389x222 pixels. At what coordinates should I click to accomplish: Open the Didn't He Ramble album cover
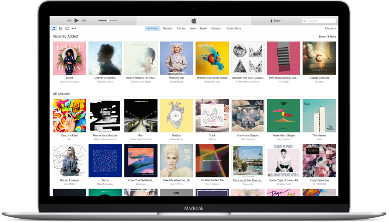coord(105,58)
